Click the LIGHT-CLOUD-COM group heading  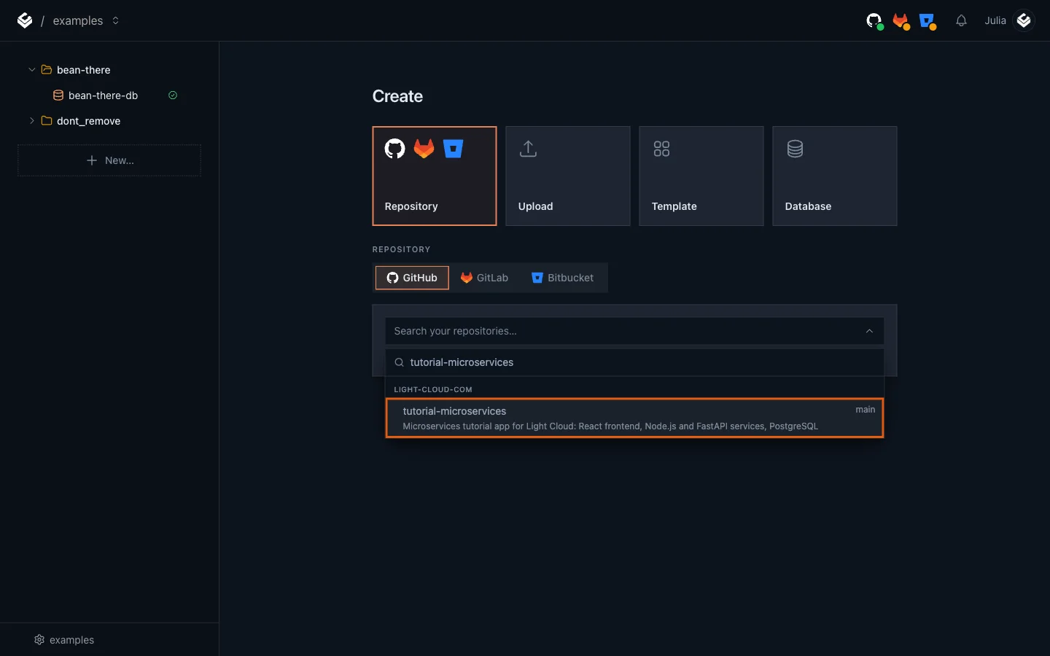433,389
